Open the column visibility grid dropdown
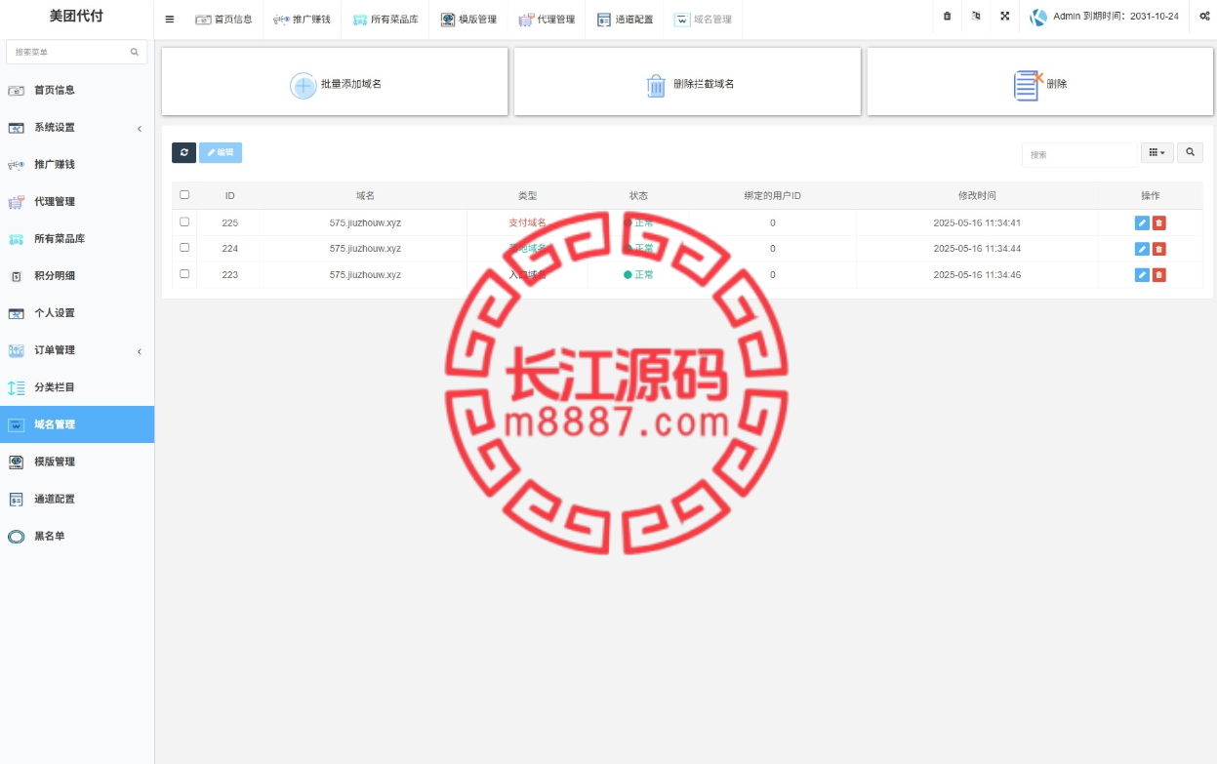The width and height of the screenshot is (1217, 764). click(x=1157, y=152)
